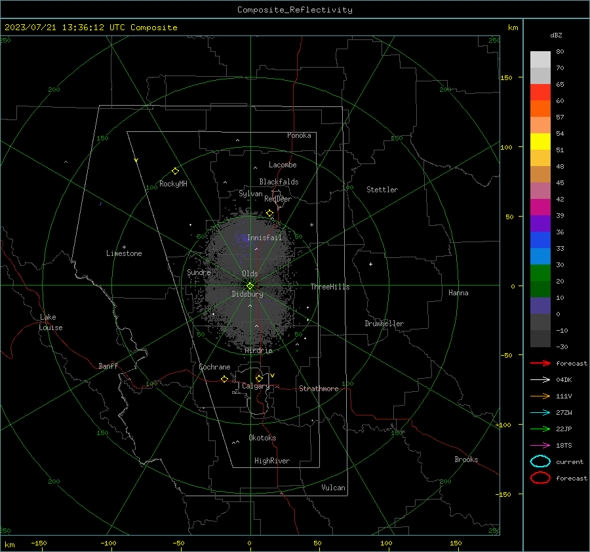This screenshot has width=590, height=552.
Task: Click the Composite_Reflectivity title
Action: click(294, 10)
